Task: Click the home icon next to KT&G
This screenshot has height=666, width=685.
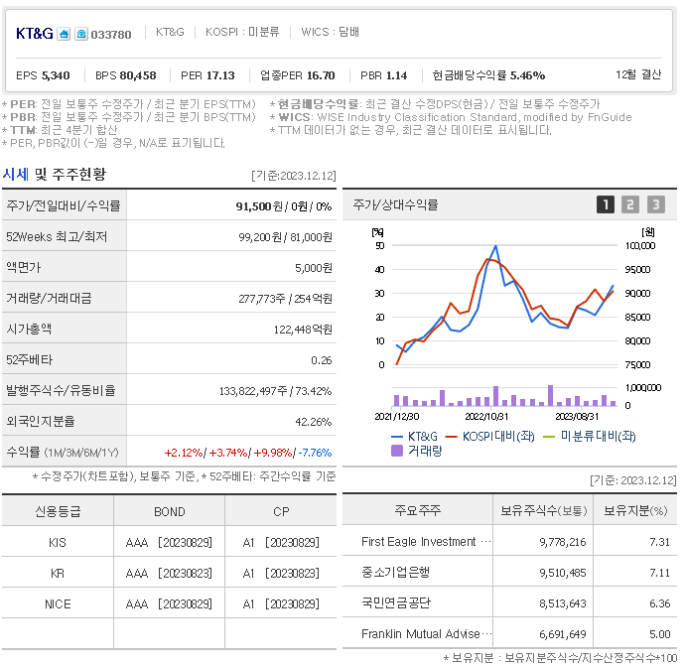Action: [64, 34]
